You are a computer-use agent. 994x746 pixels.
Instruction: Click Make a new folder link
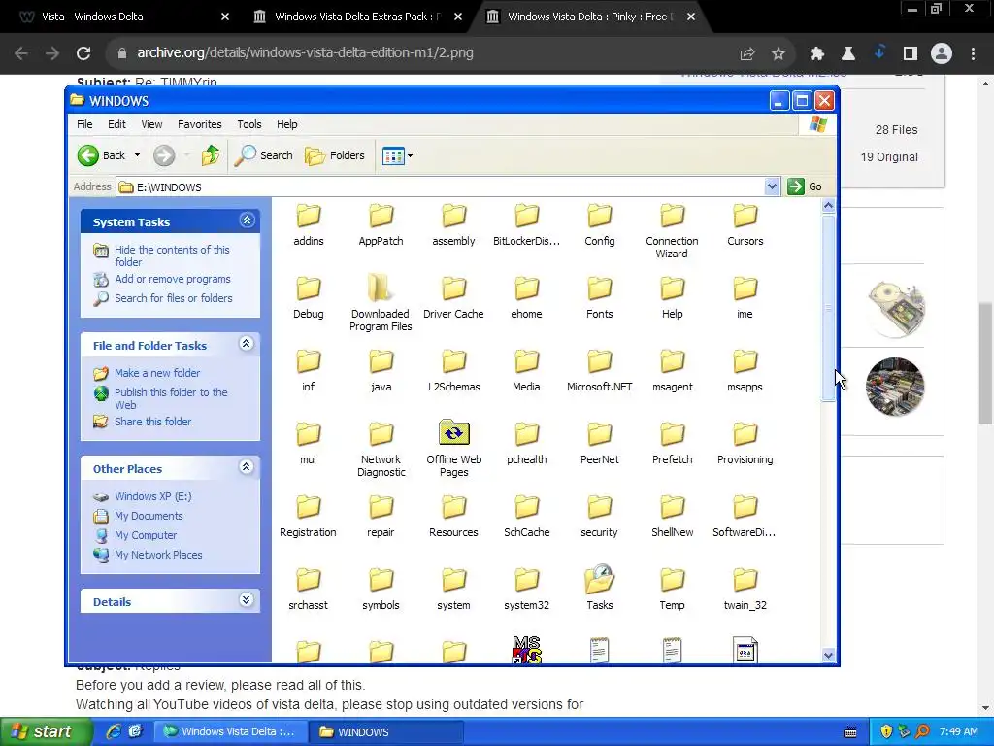pos(156,373)
